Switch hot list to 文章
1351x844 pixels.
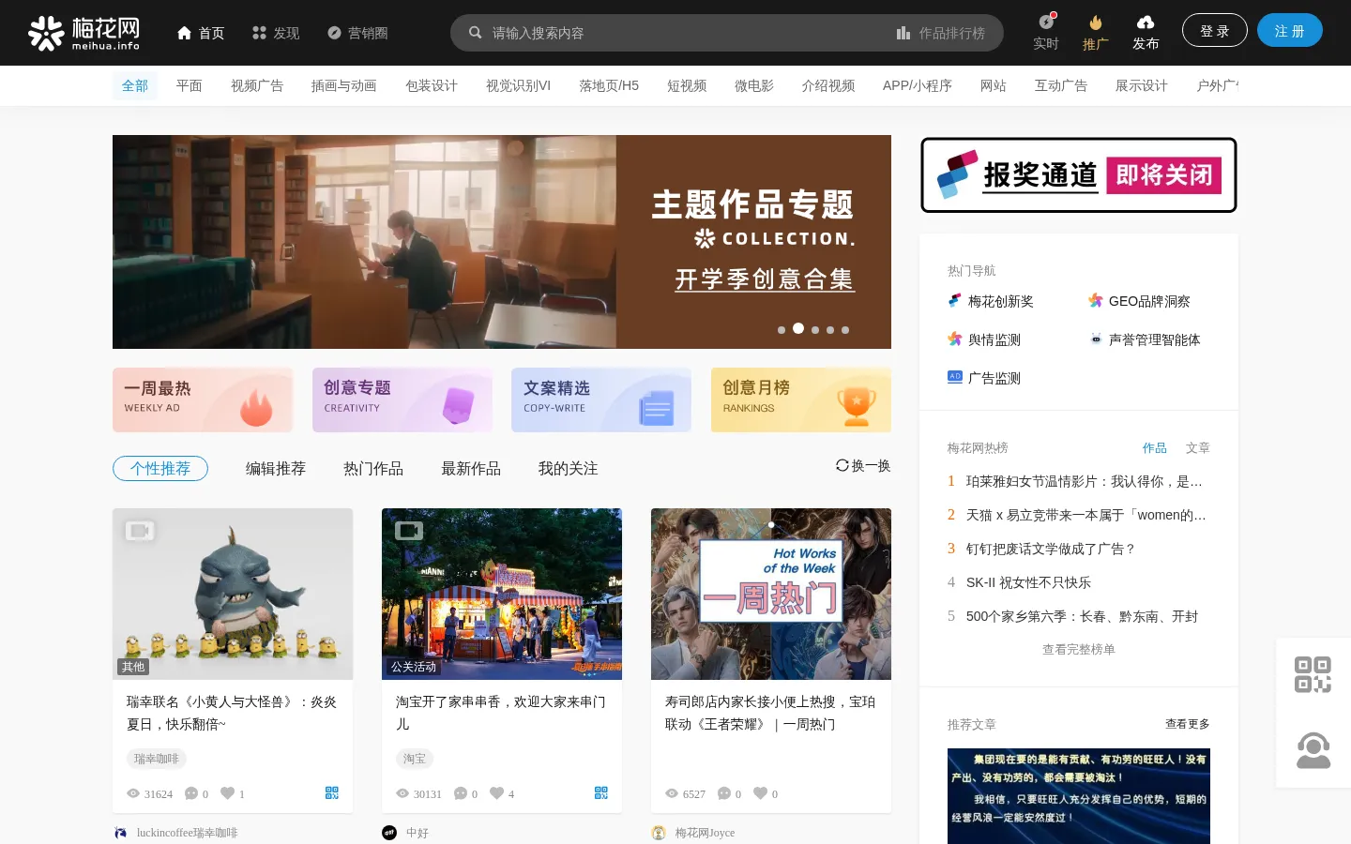(x=1198, y=448)
